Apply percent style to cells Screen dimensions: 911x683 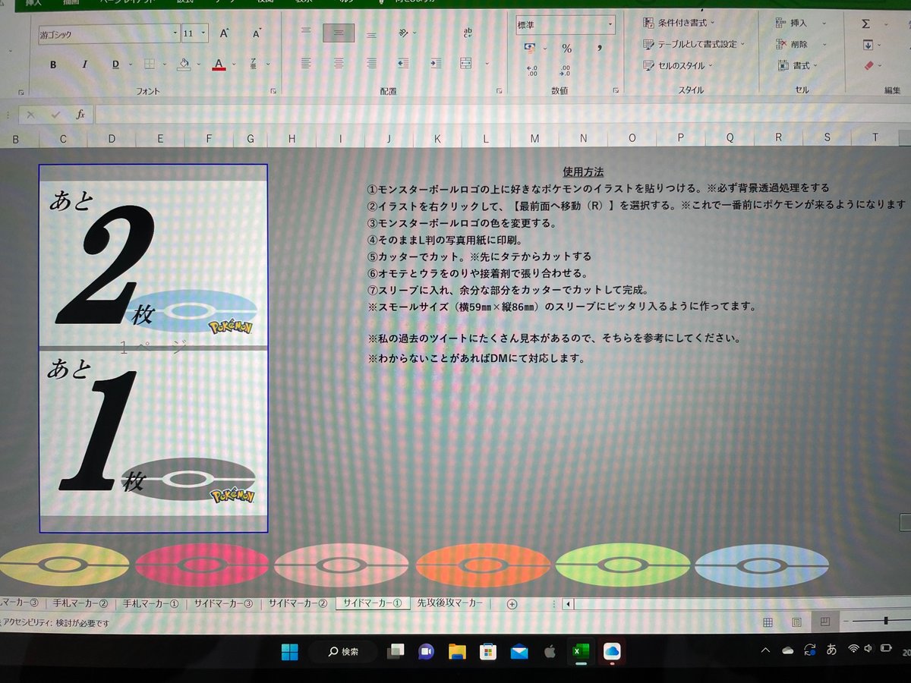[x=566, y=48]
